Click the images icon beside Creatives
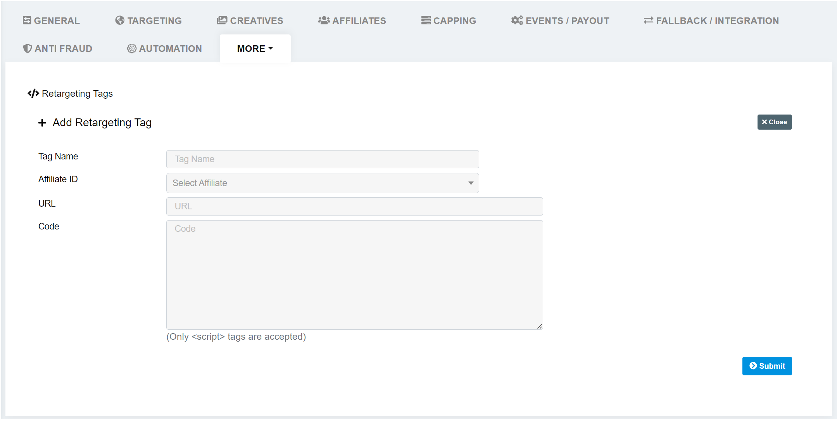The height and width of the screenshot is (421, 837). (222, 21)
